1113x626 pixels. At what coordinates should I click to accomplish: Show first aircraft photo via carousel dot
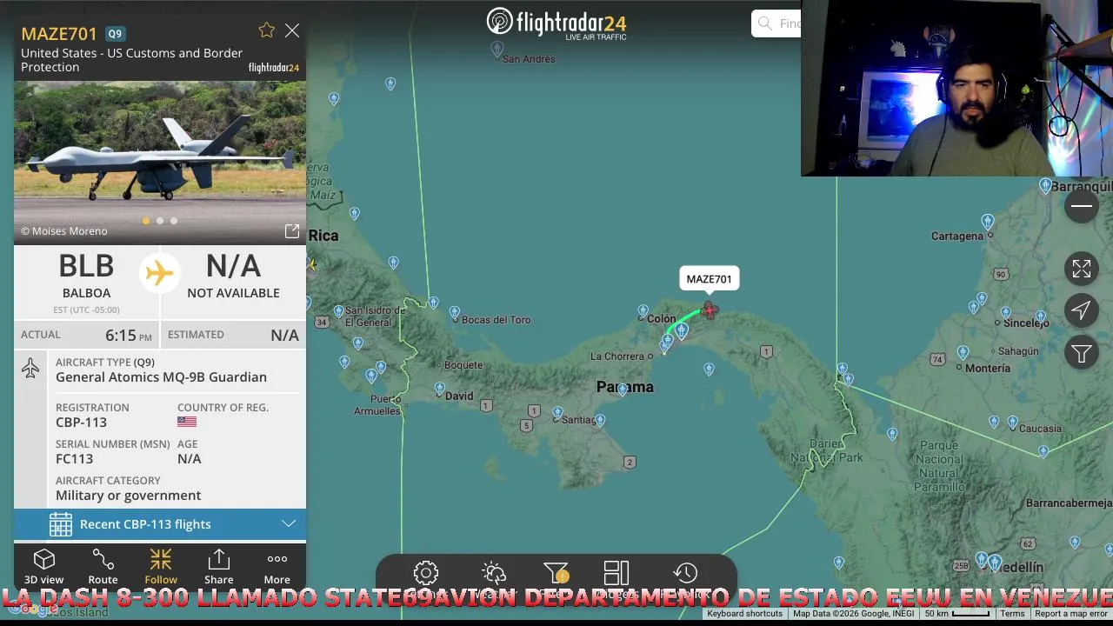click(146, 221)
